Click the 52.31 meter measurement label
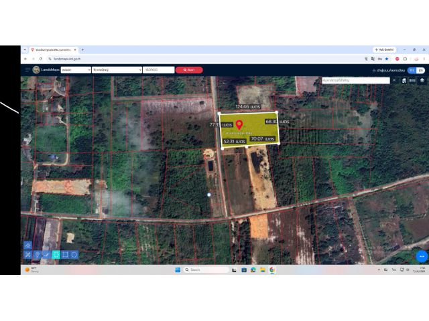 235,141
